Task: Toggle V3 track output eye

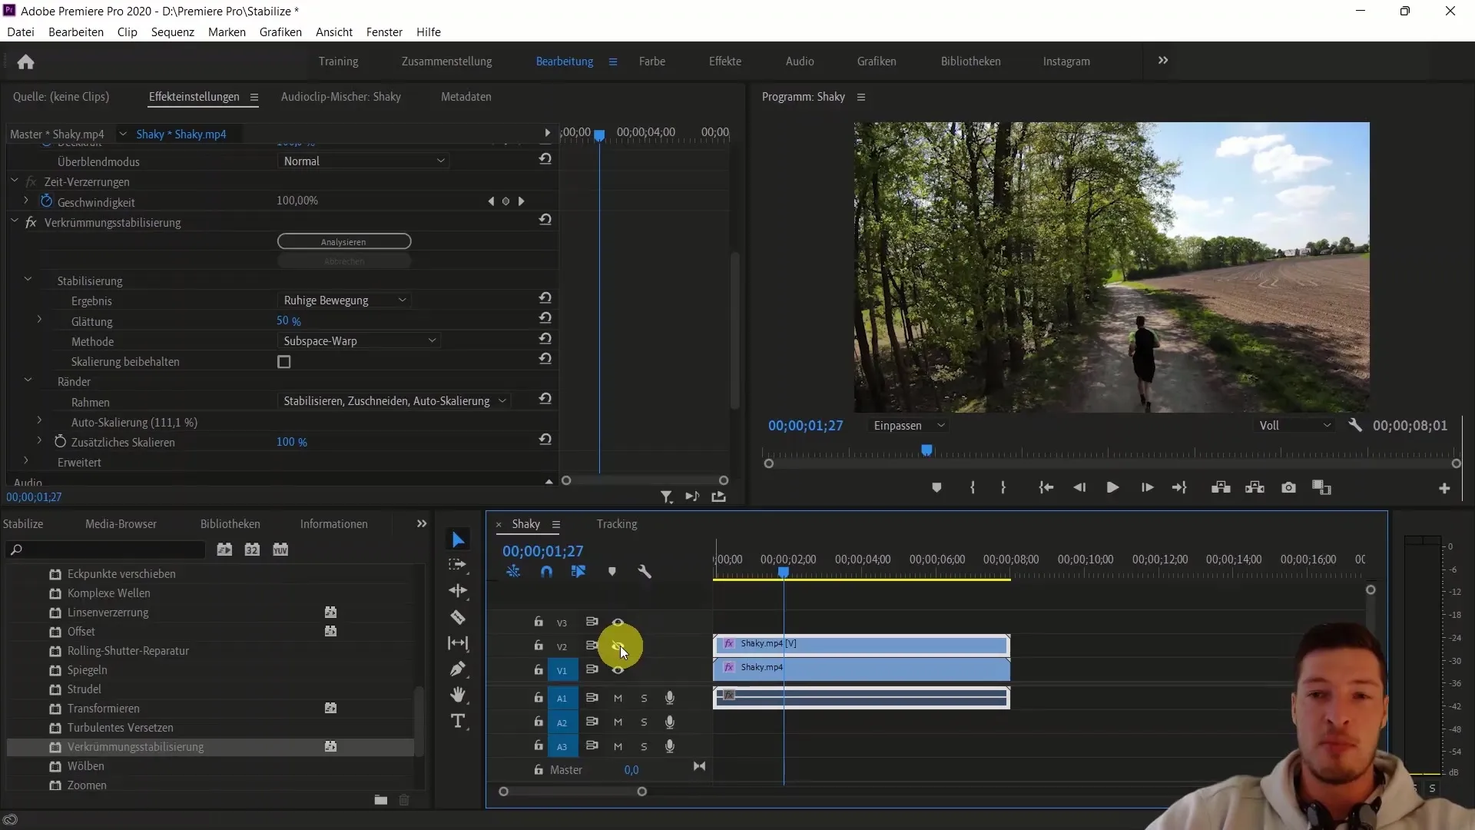Action: point(618,622)
